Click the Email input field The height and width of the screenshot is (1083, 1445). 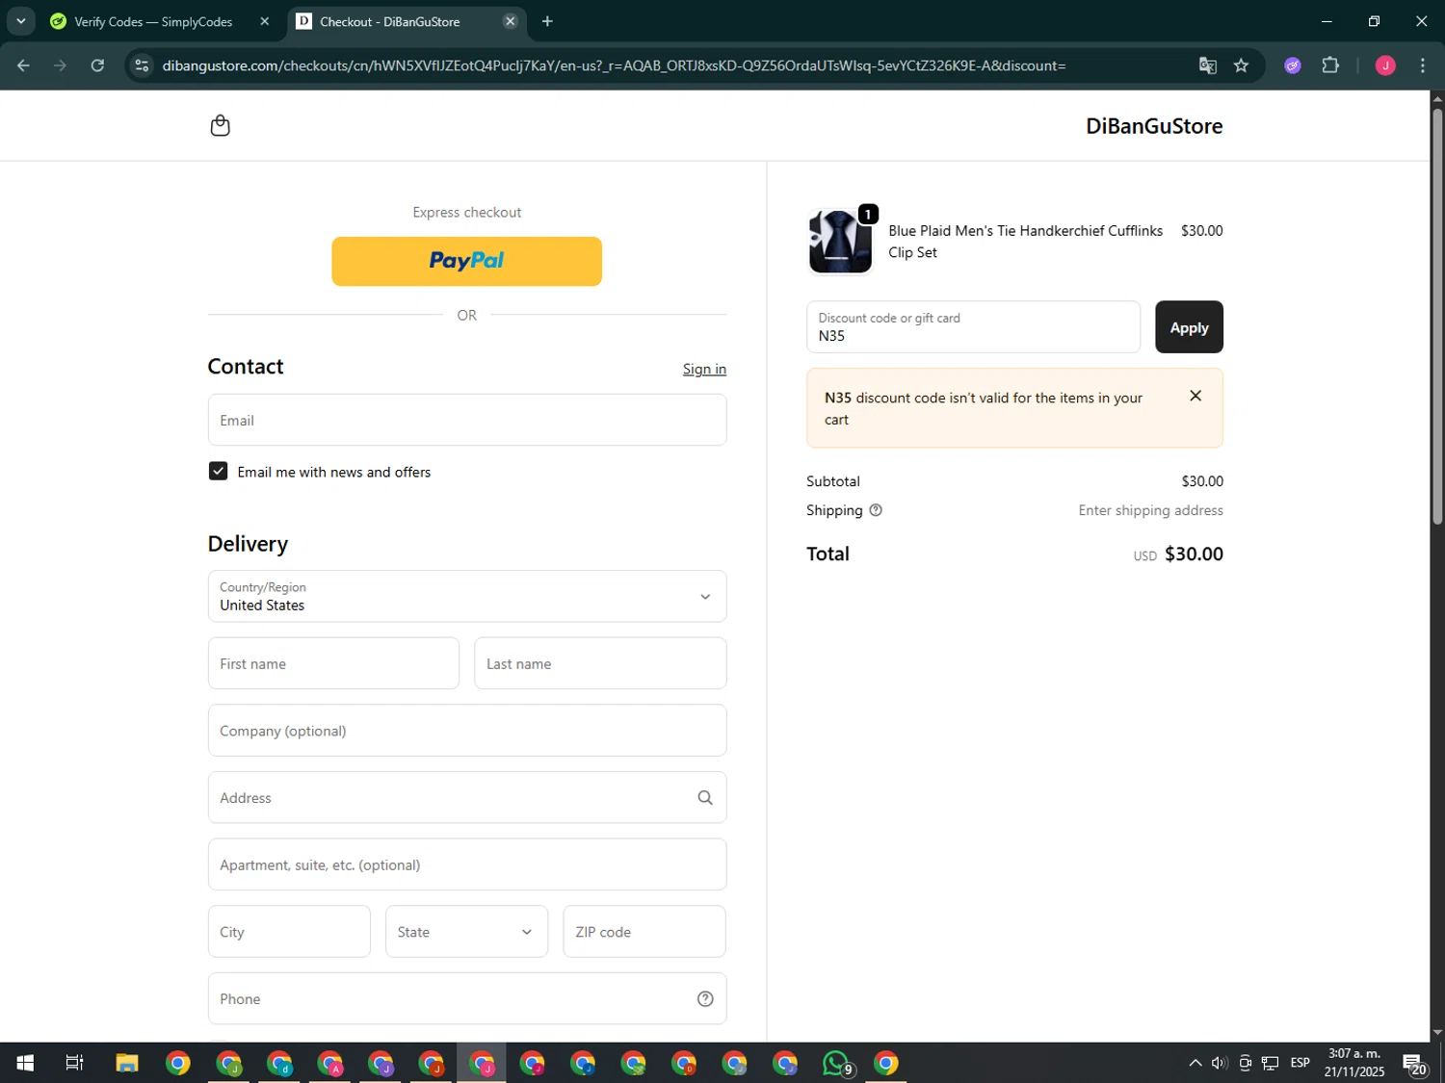[x=467, y=420]
